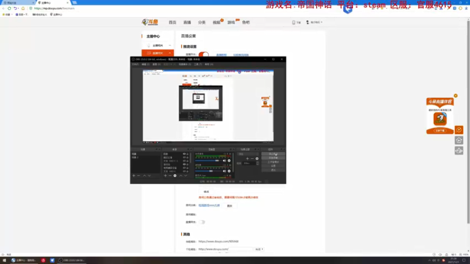Switch to the 主播中心 browser tab

[52, 3]
